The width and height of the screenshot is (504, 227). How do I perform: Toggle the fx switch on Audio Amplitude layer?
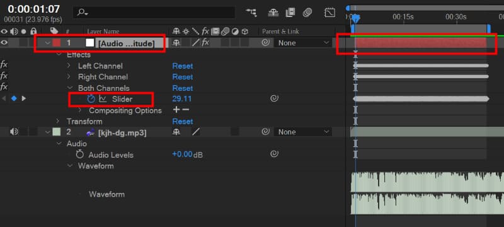[205, 42]
